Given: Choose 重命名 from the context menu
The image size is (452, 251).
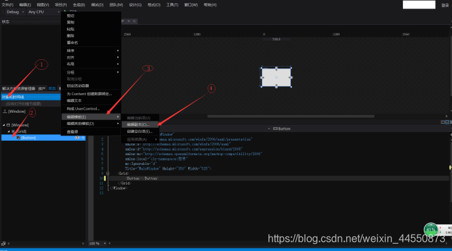Looking at the screenshot, I should coord(91,42).
